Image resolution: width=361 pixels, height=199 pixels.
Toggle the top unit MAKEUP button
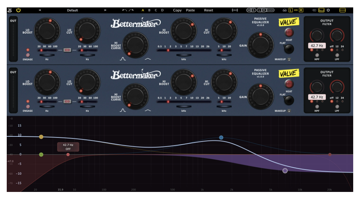[289, 59]
